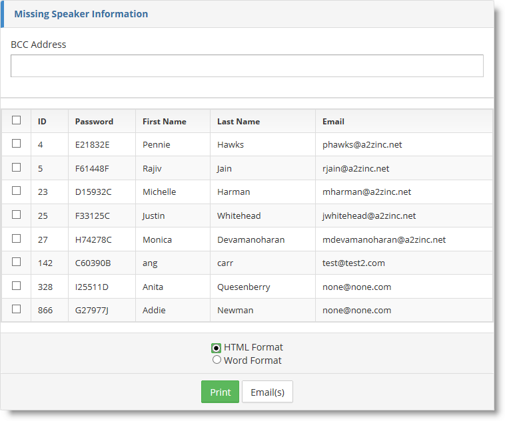Tick the checkbox for ID 142

coord(17,262)
